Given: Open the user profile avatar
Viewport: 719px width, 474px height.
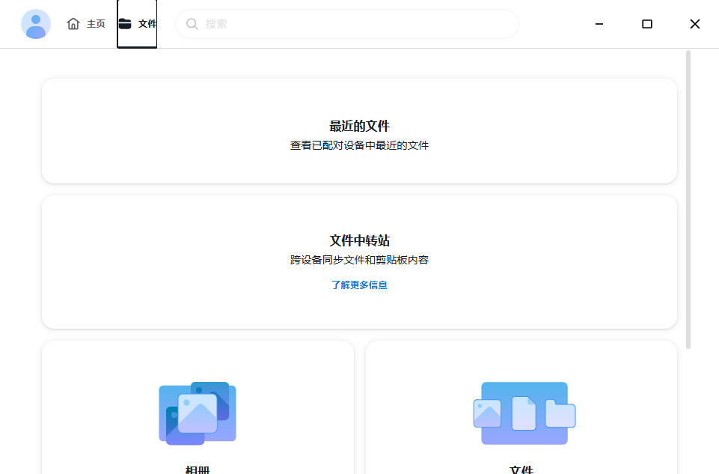Looking at the screenshot, I should [36, 24].
